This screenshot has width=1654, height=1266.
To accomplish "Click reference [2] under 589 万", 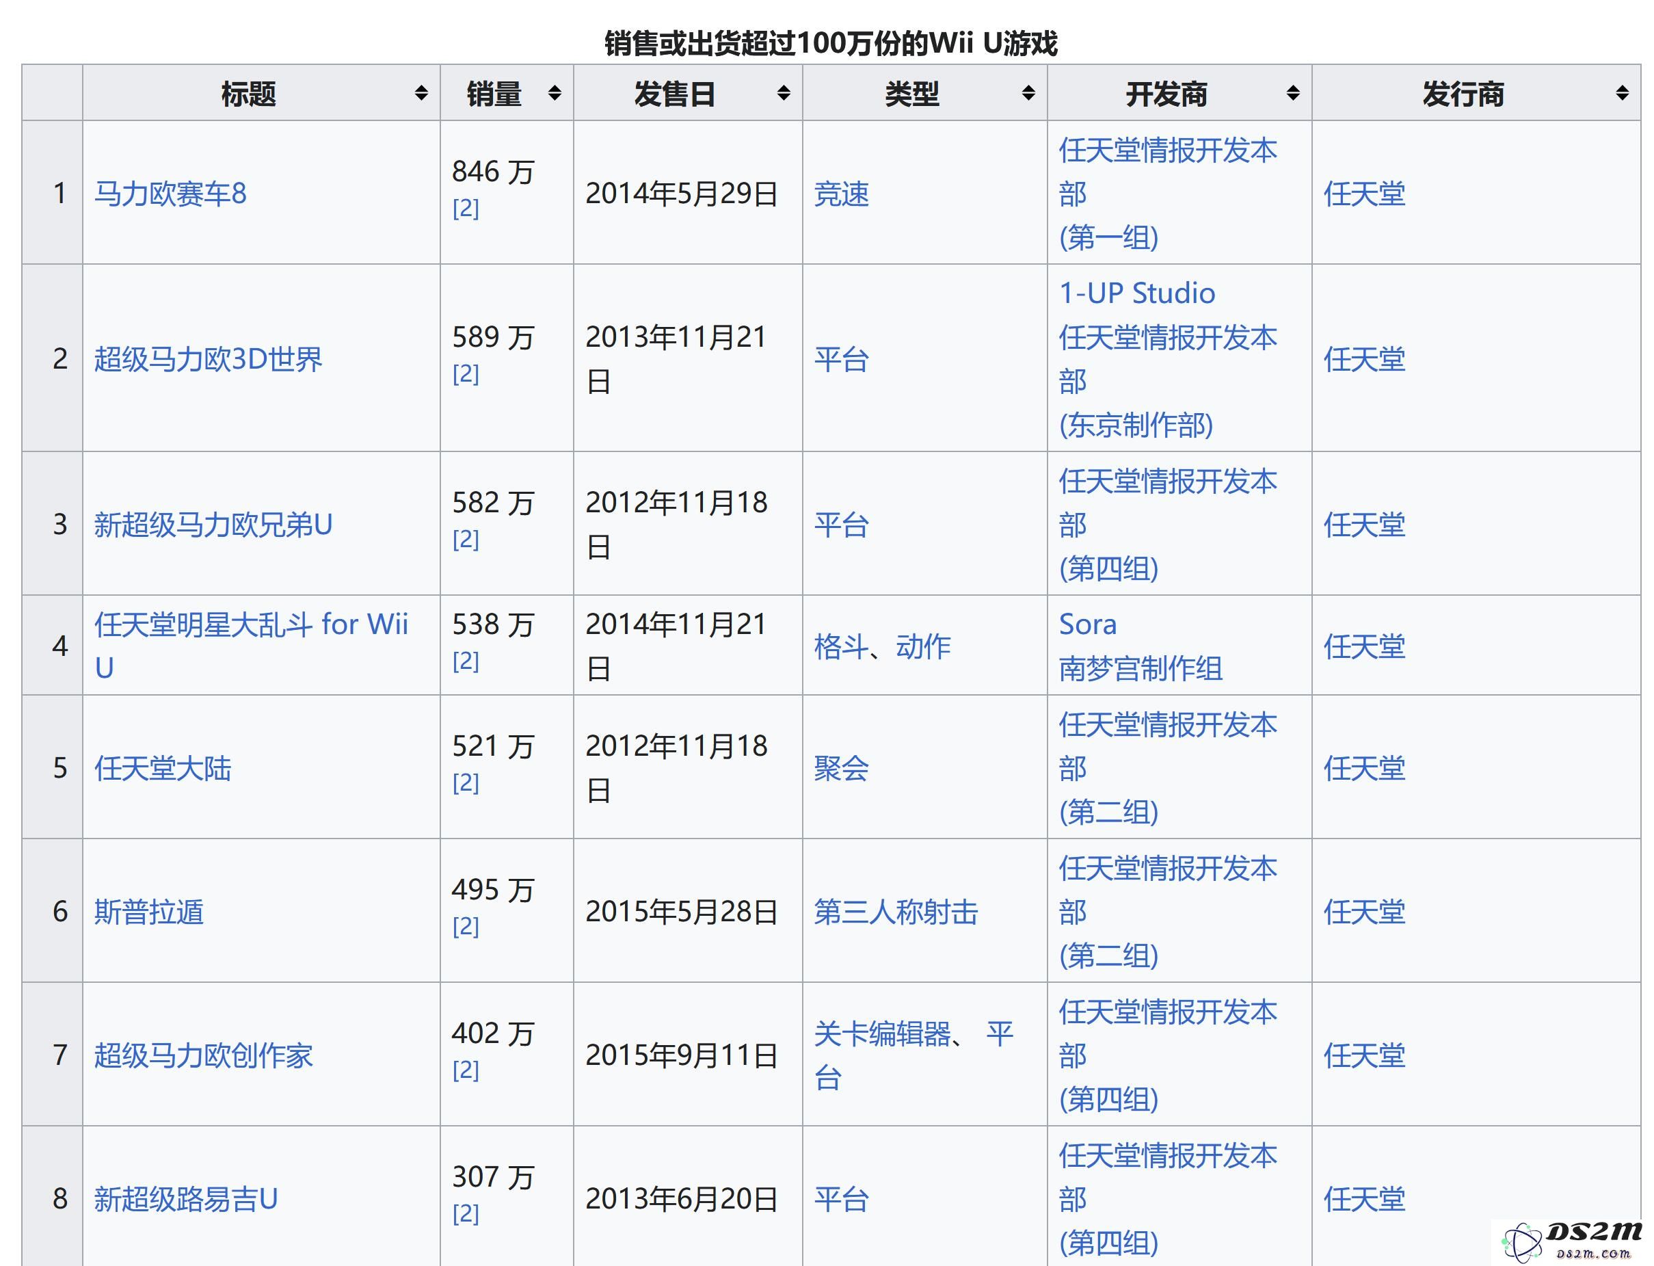I will pyautogui.click(x=466, y=373).
